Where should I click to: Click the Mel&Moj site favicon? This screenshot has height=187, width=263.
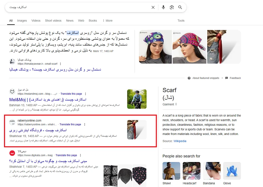[12, 92]
